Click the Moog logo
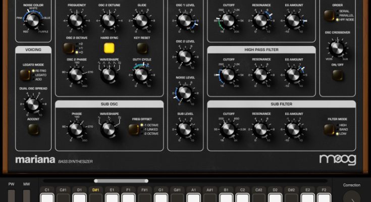The image size is (371, 202). click(x=337, y=160)
